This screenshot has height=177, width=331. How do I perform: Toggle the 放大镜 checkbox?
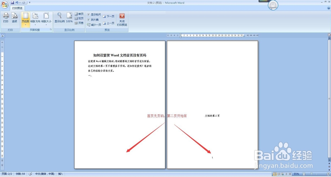(x=88, y=19)
